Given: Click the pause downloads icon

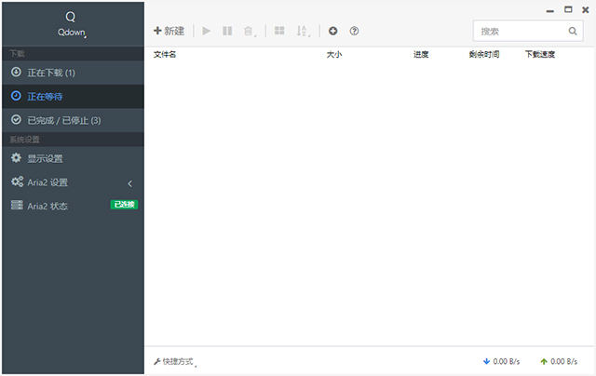Looking at the screenshot, I should tap(227, 31).
